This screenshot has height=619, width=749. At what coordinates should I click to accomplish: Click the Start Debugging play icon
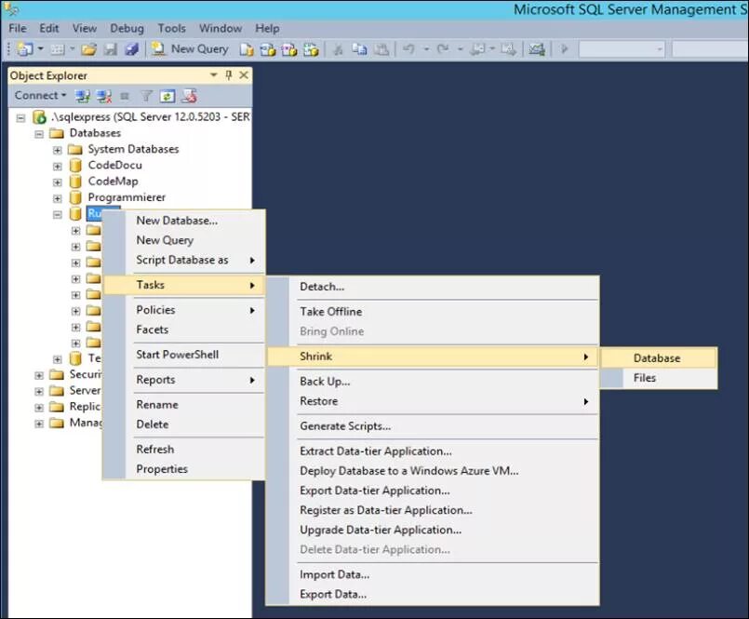pyautogui.click(x=564, y=48)
